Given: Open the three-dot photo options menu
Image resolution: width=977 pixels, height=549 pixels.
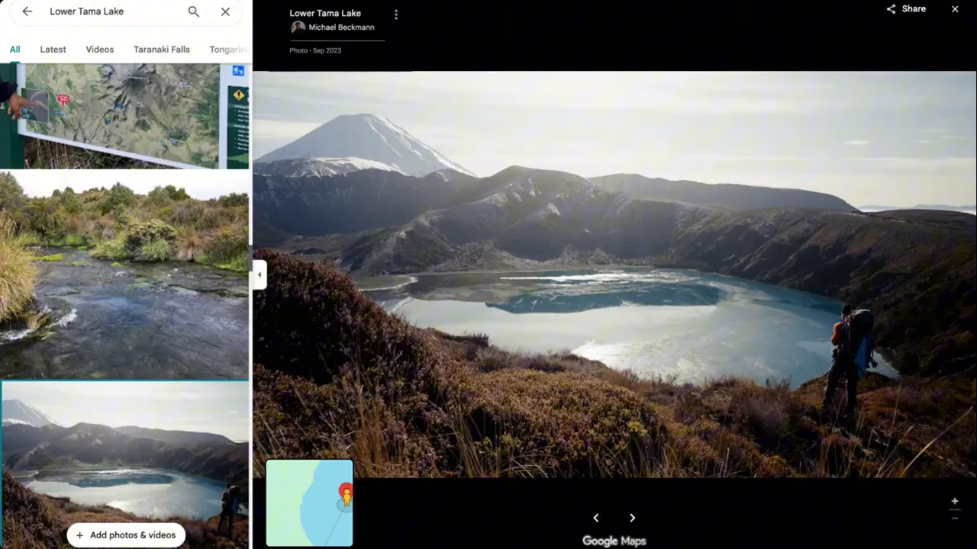Looking at the screenshot, I should [395, 14].
